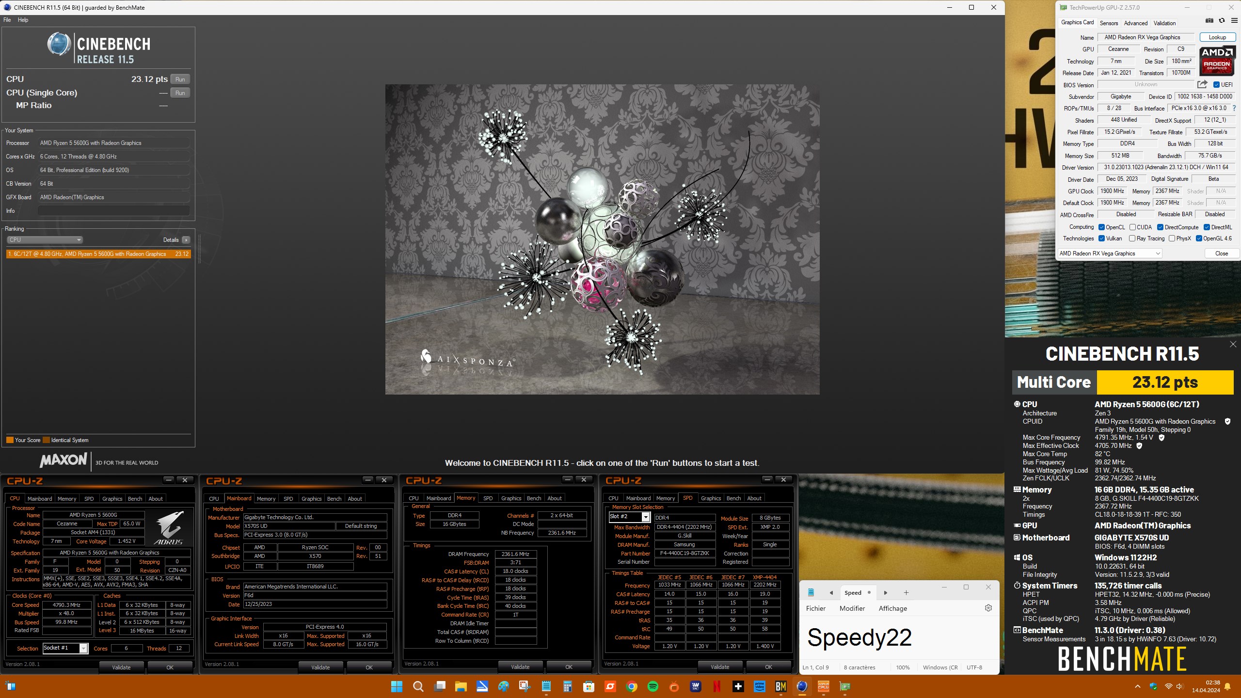Toggle the OpenCL checkbox
1241x698 pixels.
coord(1101,227)
